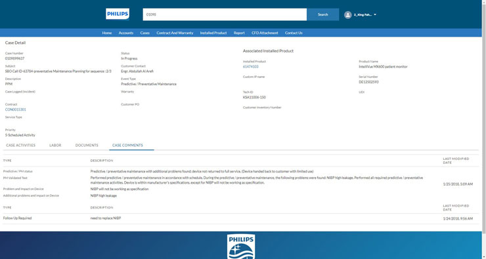The image size is (486, 259).
Task: Switch to the Case Activities tab
Action: pyautogui.click(x=21, y=145)
